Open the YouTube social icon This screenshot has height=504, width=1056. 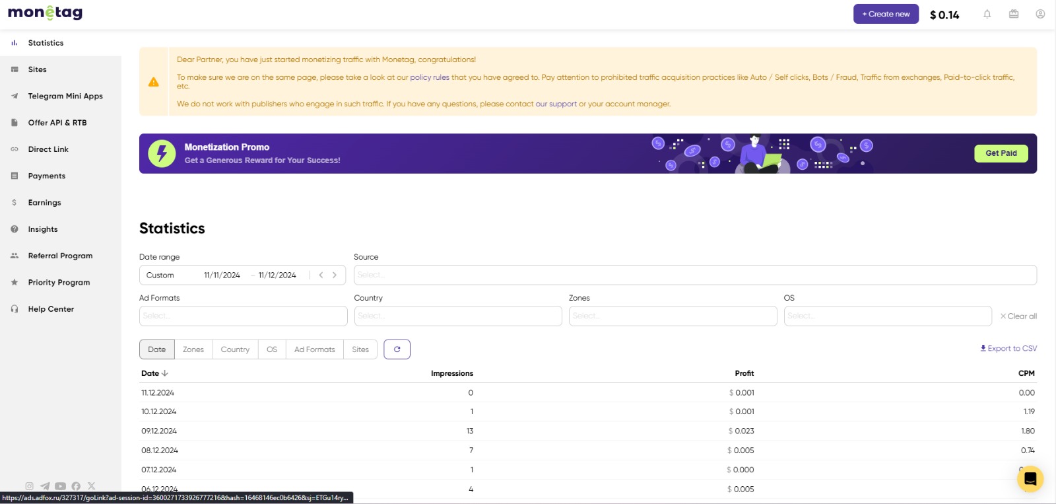(60, 486)
